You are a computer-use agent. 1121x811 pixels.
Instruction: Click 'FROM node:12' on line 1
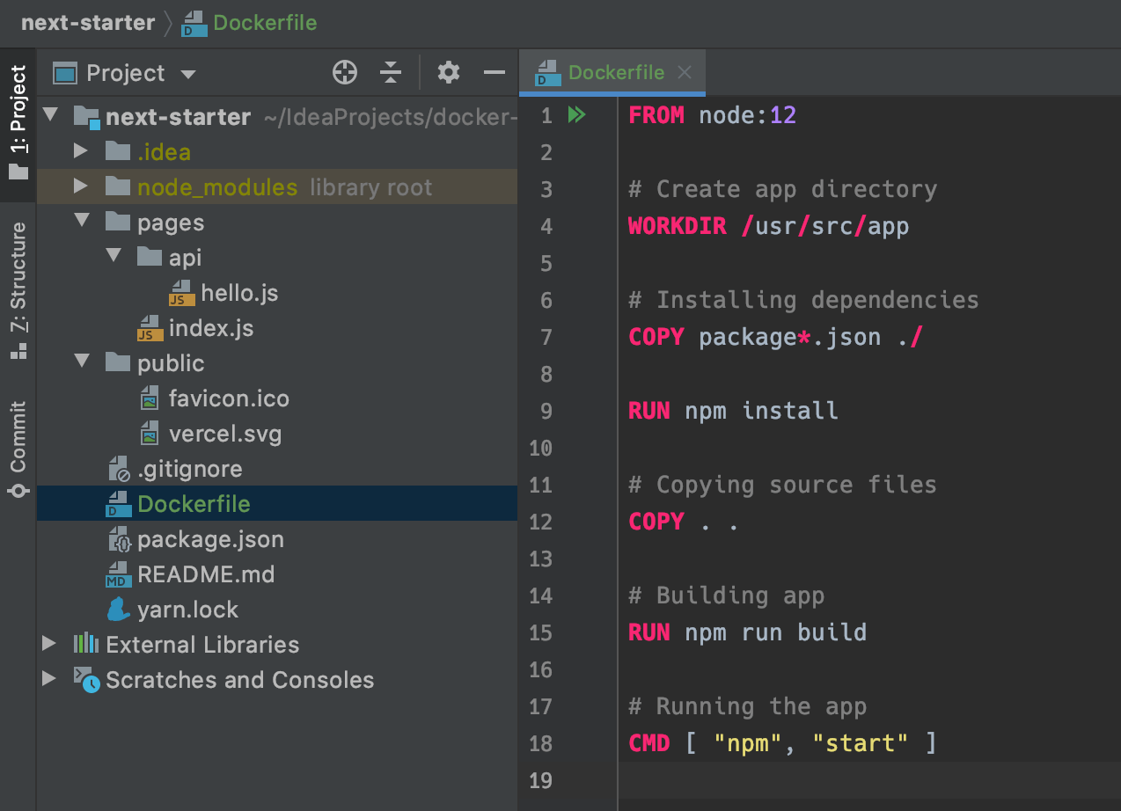pyautogui.click(x=712, y=115)
